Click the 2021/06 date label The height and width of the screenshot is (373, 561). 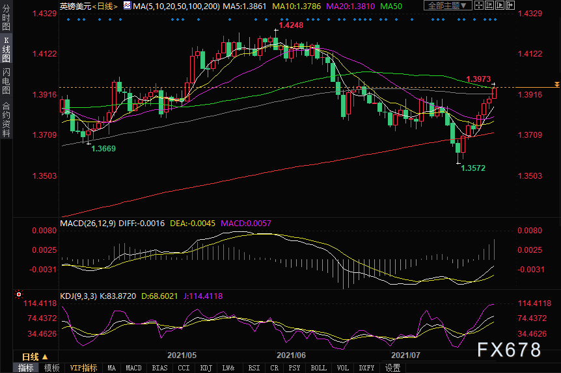pos(291,355)
